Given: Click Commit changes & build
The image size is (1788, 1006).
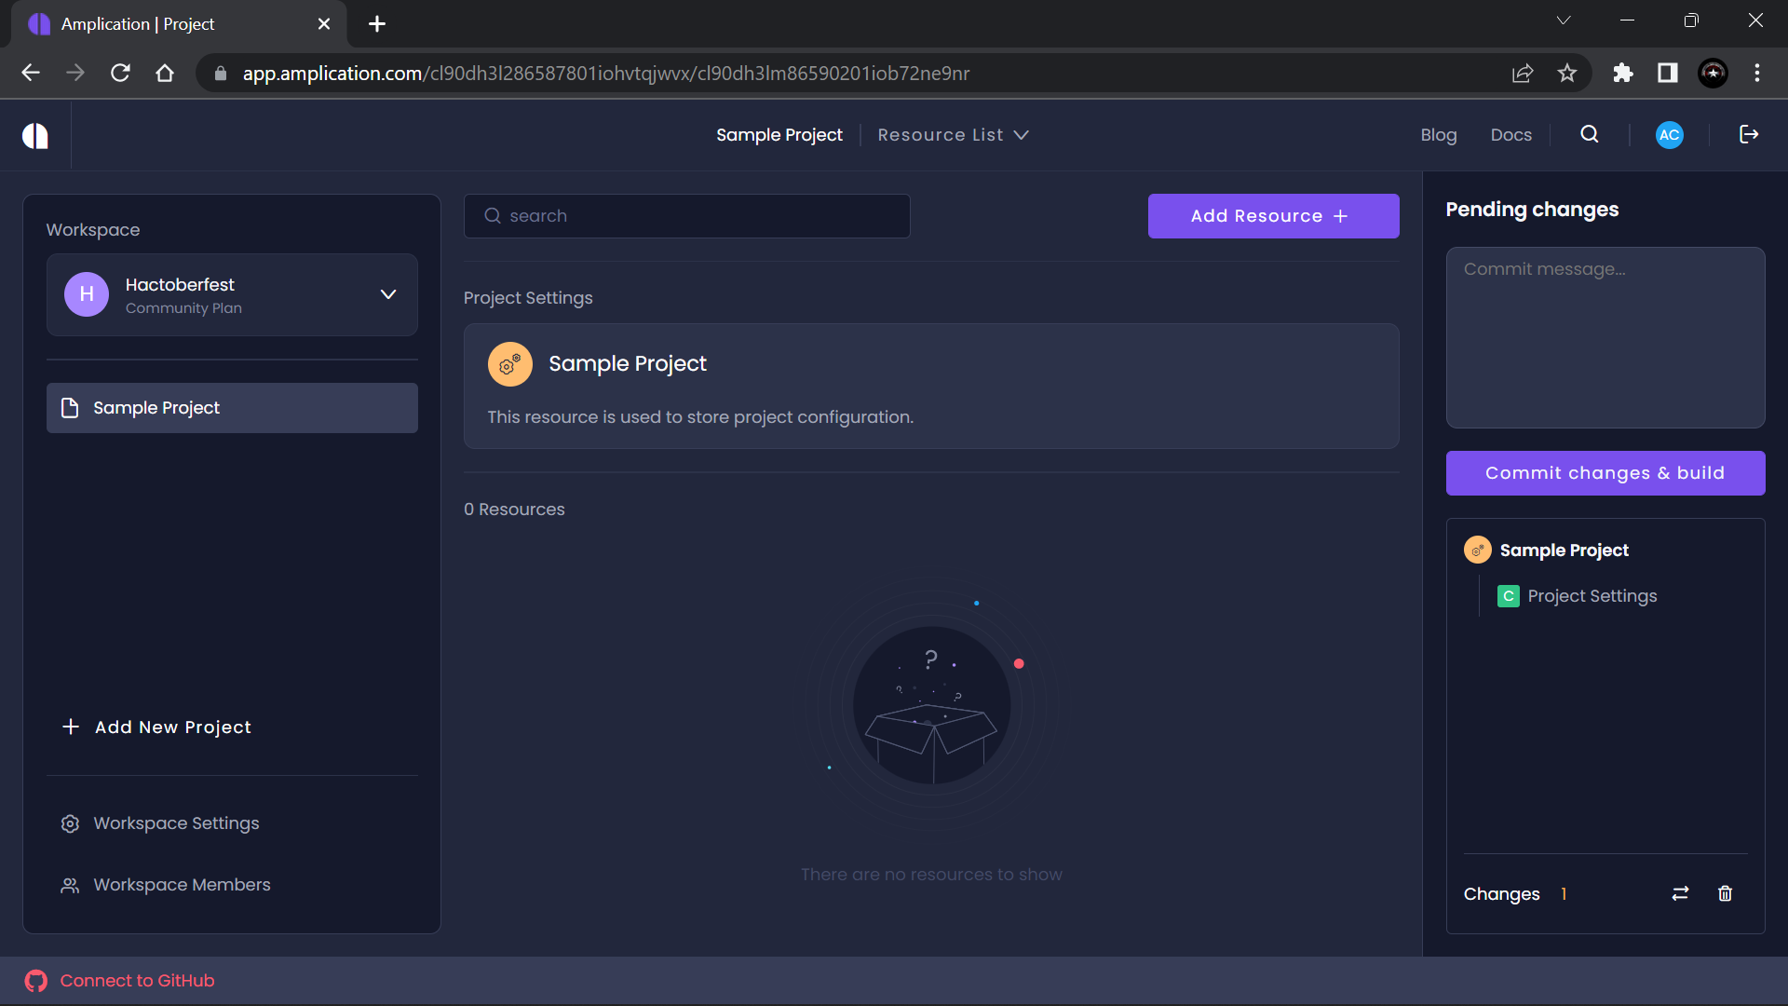Looking at the screenshot, I should click(x=1605, y=472).
